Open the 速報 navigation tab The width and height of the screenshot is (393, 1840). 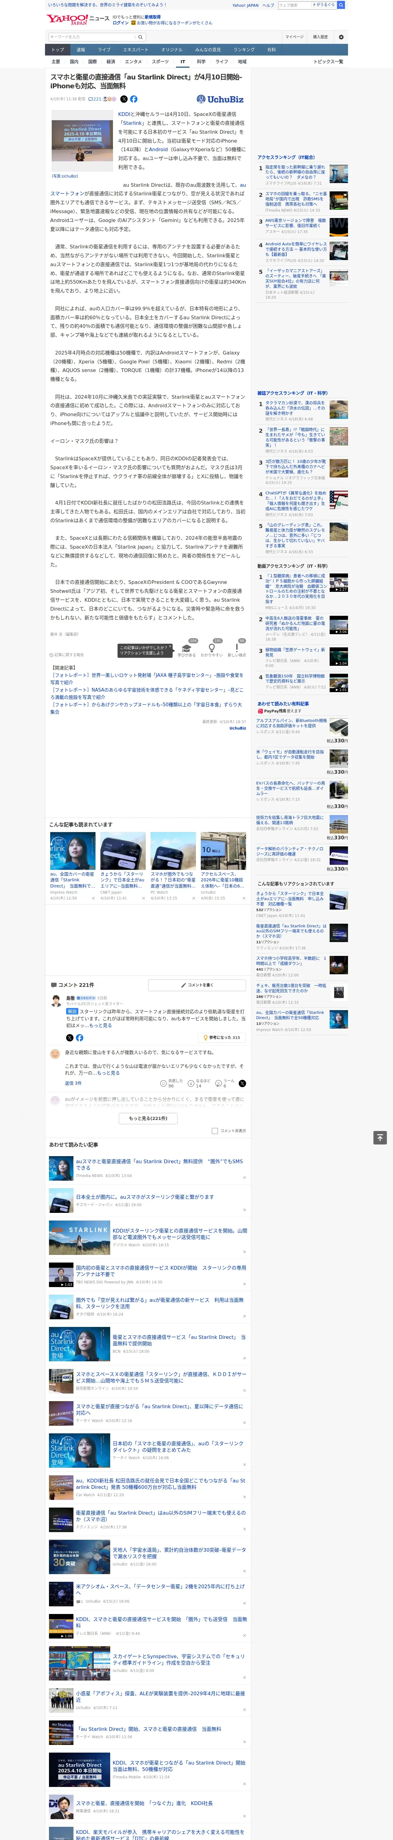pyautogui.click(x=80, y=50)
